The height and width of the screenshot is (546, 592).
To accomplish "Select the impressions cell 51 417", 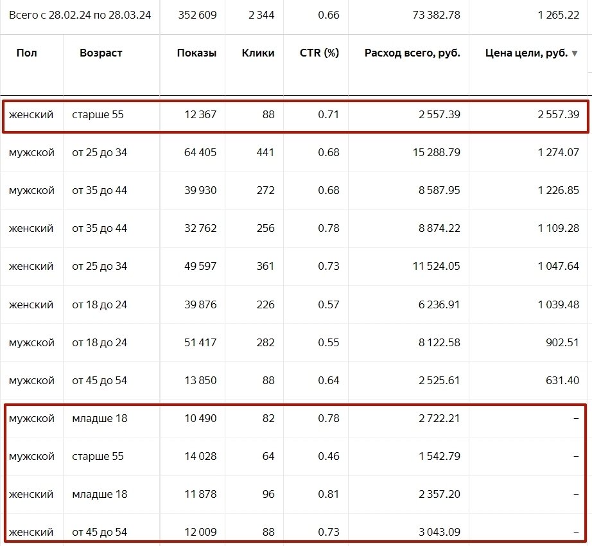I will (200, 342).
